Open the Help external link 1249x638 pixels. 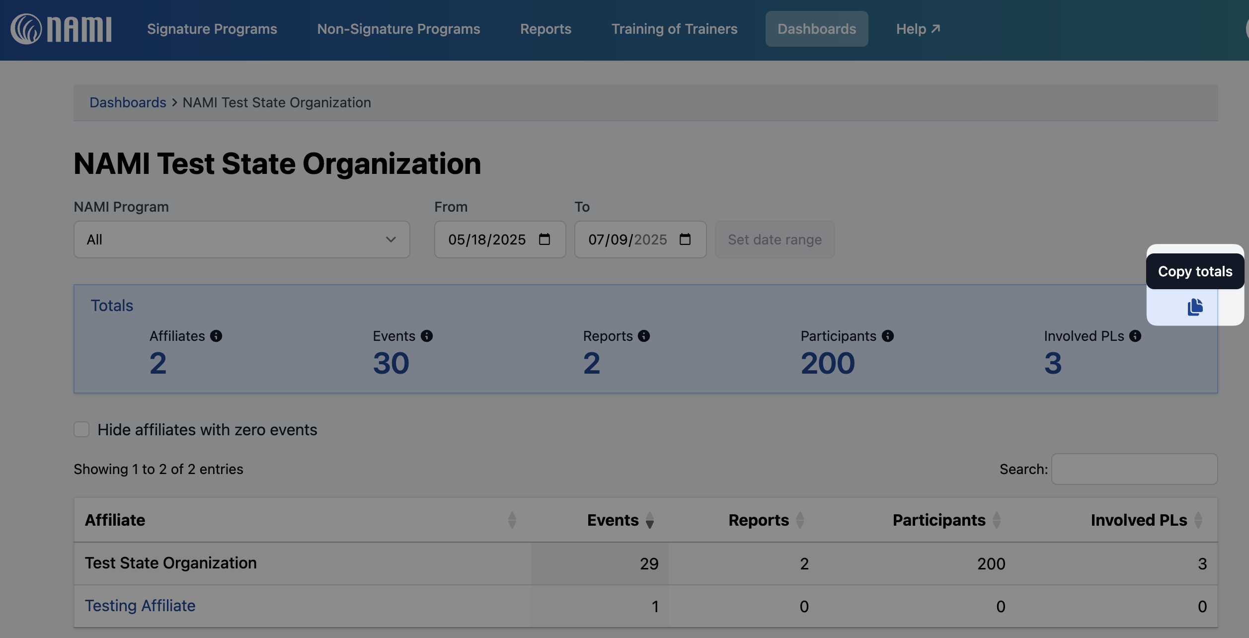coord(918,29)
